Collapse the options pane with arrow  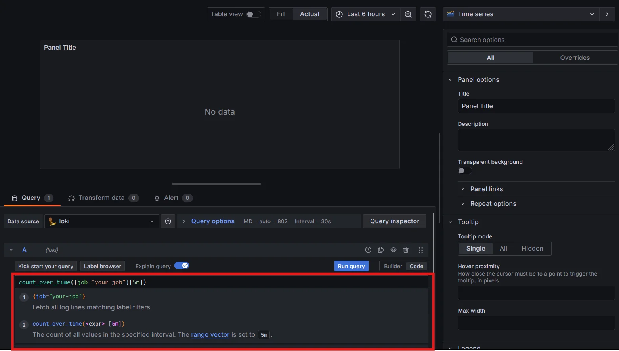pyautogui.click(x=607, y=14)
